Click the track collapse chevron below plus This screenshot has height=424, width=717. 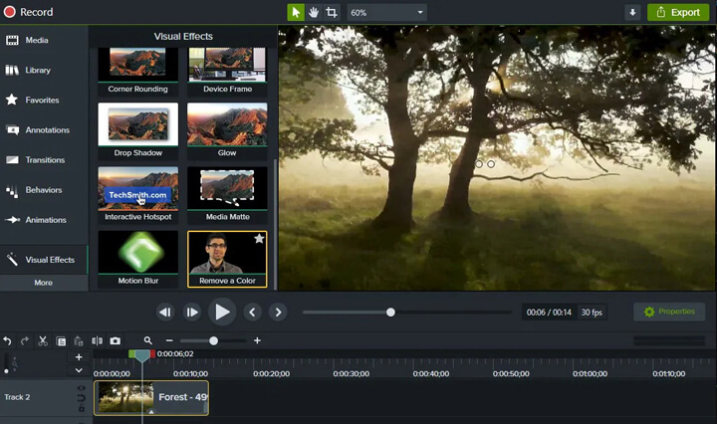(80, 370)
